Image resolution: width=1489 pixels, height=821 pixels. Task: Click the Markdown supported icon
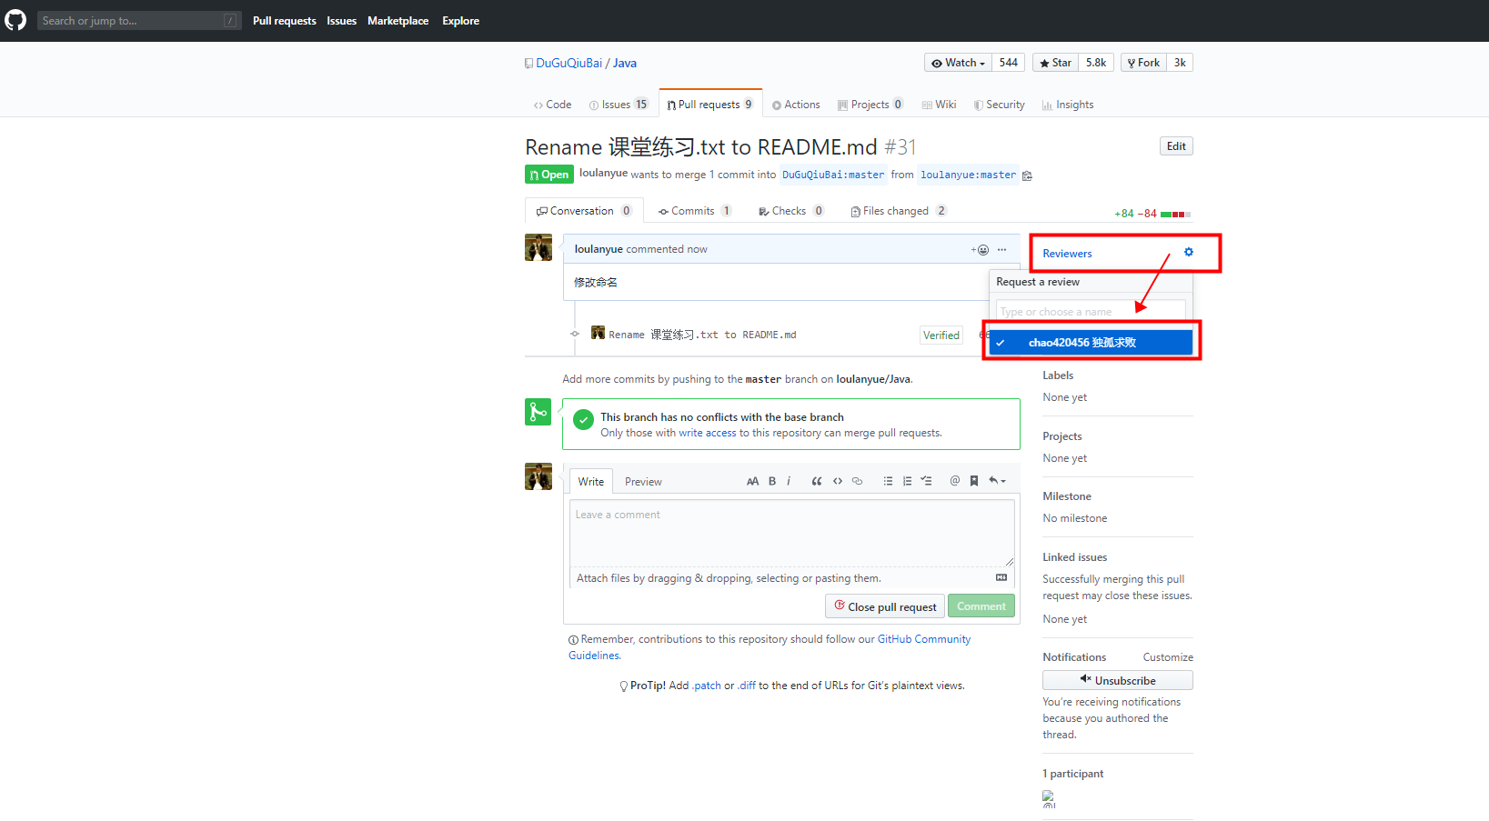pyautogui.click(x=1001, y=577)
